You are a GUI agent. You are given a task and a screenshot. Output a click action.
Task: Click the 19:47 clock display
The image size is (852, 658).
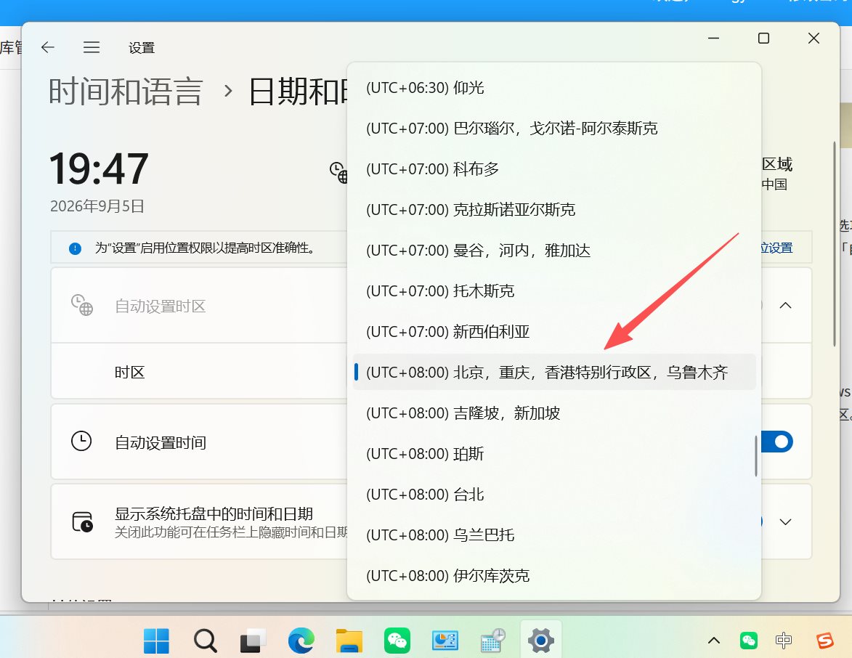[98, 169]
